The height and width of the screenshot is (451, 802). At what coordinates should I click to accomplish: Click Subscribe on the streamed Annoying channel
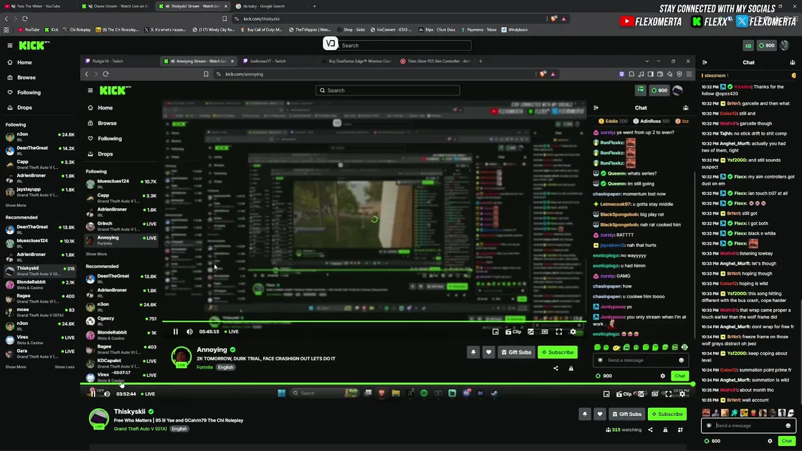coord(558,352)
